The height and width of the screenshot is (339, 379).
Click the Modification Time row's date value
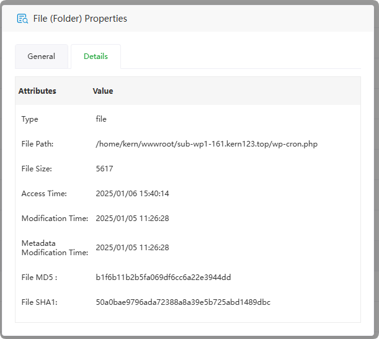coord(132,219)
